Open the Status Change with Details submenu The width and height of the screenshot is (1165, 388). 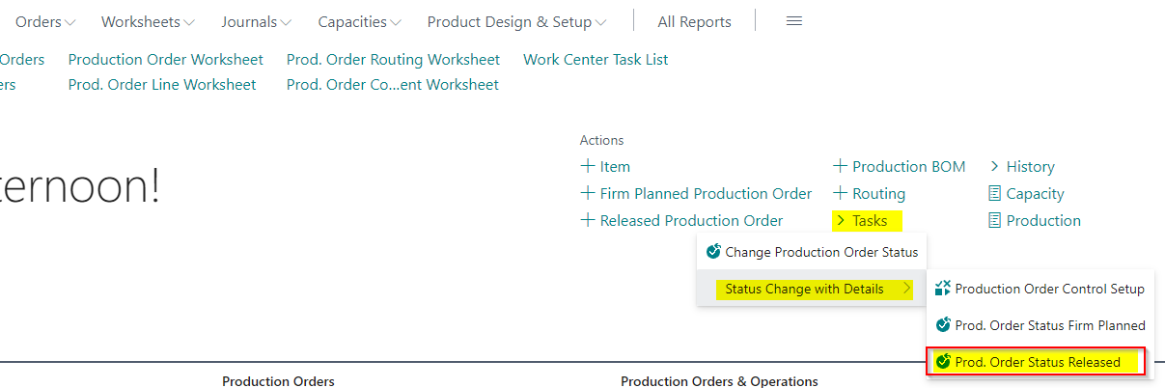pyautogui.click(x=813, y=289)
